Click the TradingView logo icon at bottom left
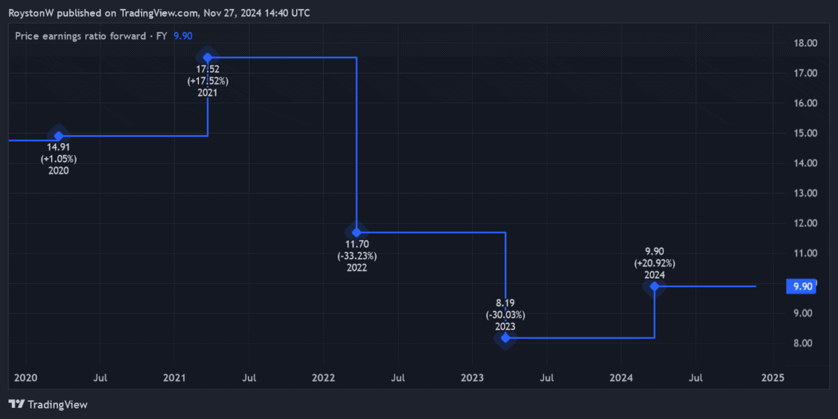The image size is (838, 419). point(17,404)
